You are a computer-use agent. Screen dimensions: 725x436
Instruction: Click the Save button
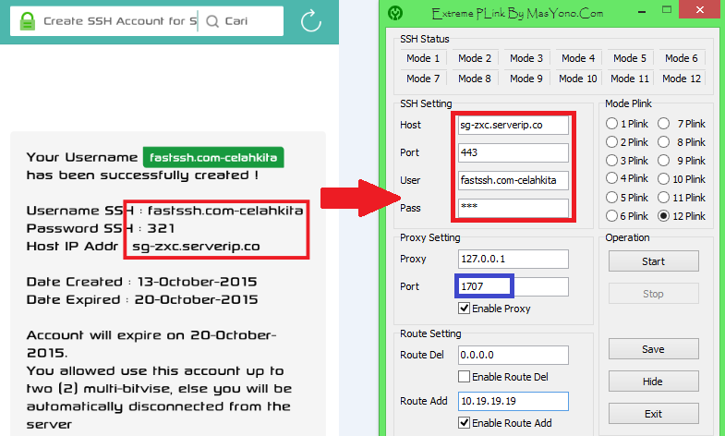pos(653,349)
